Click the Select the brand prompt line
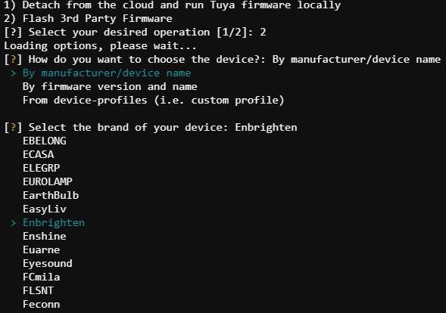This screenshot has height=313, width=446. [x=151, y=128]
